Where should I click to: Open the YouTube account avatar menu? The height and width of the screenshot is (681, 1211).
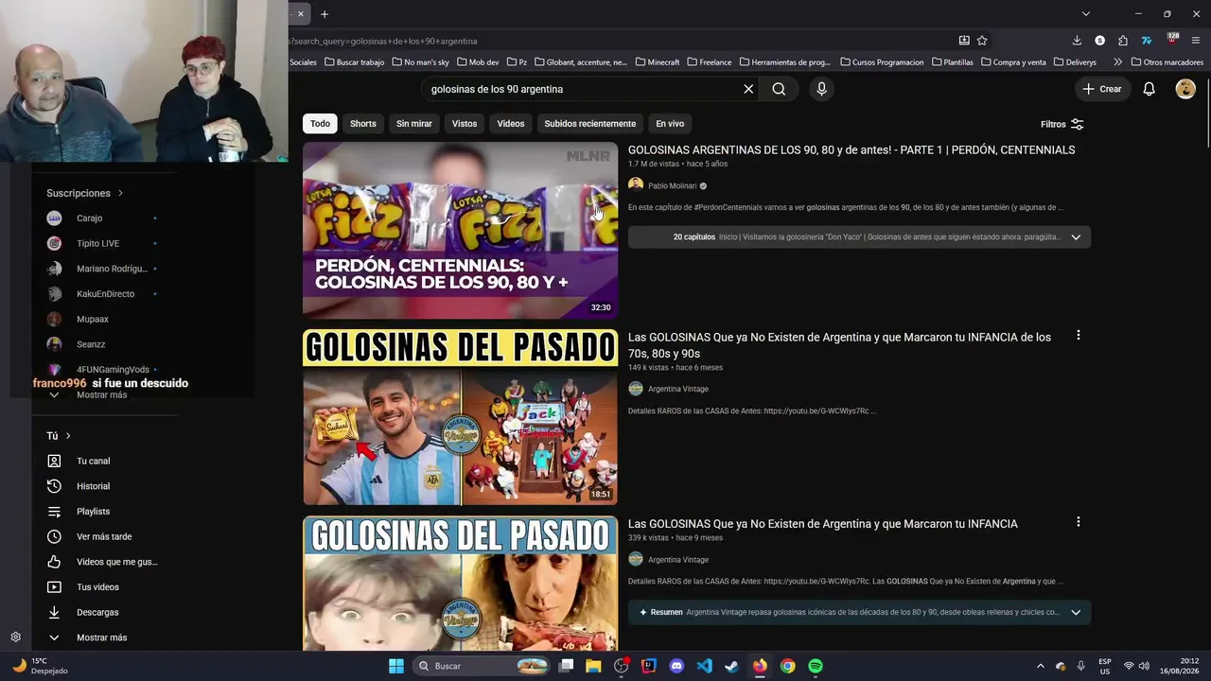point(1185,89)
